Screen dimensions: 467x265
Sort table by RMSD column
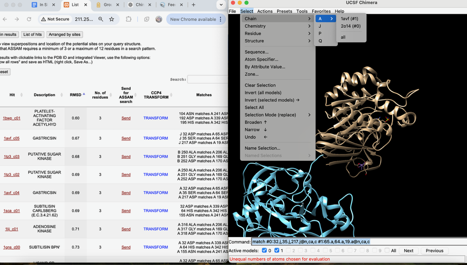point(76,95)
